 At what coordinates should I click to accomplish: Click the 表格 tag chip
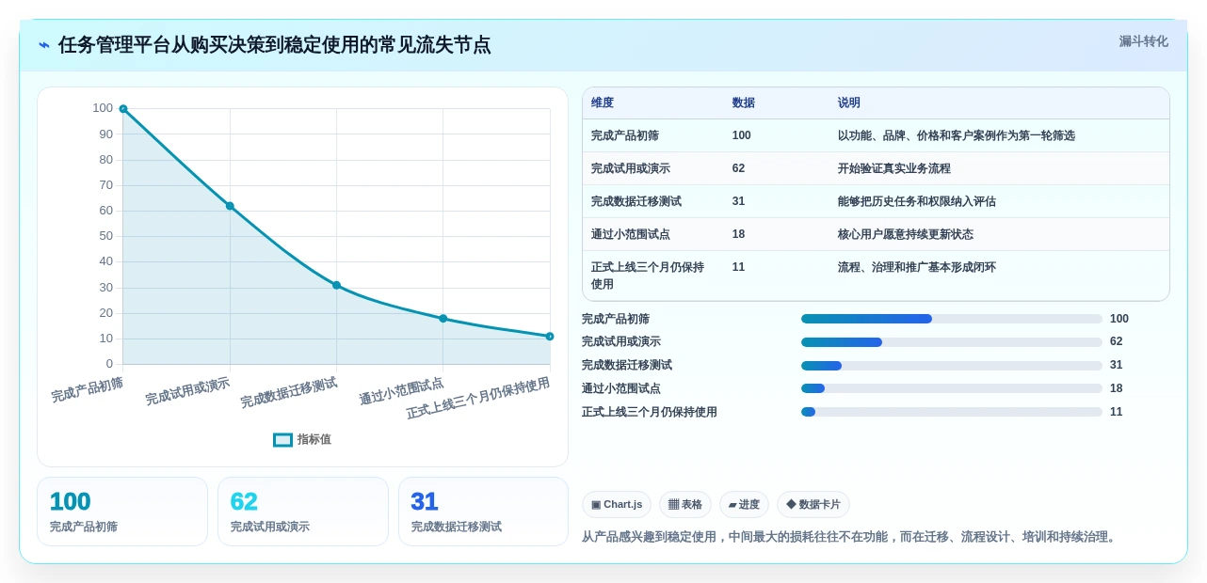[x=685, y=505]
